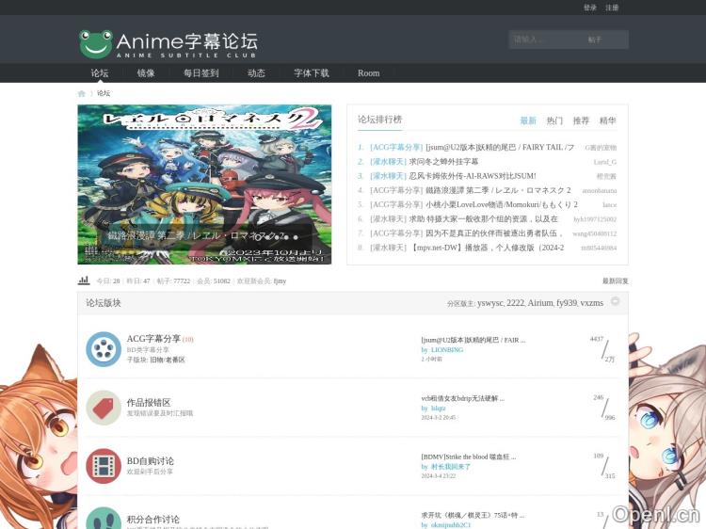Viewport: 706px width, 529px height.
Task: Click the green frog site logo
Action: (95, 43)
